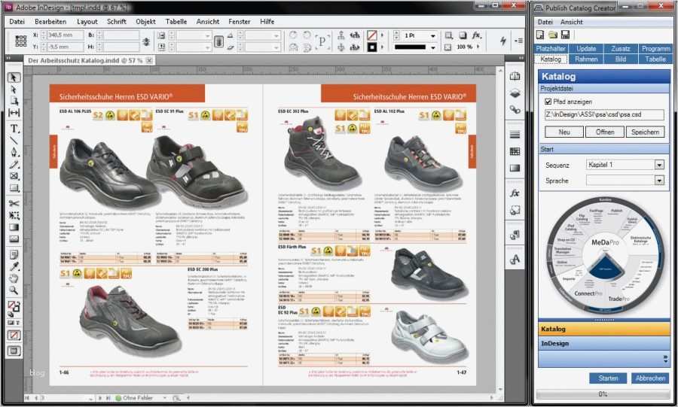Select the Eyedropper tool
Screen dimensions: 678x407
[14, 266]
